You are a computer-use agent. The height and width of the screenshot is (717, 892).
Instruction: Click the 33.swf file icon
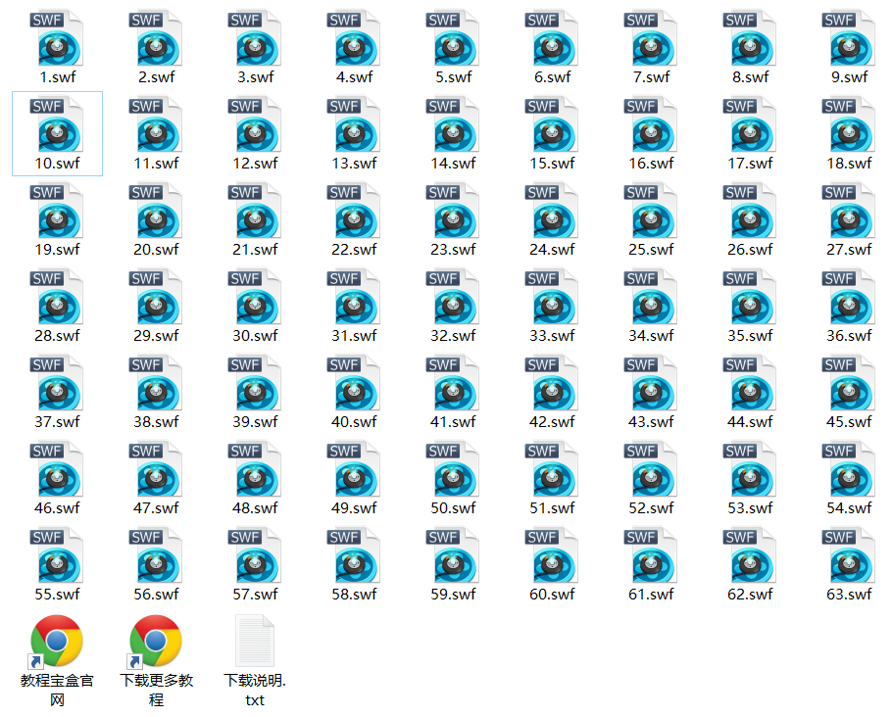pos(552,296)
